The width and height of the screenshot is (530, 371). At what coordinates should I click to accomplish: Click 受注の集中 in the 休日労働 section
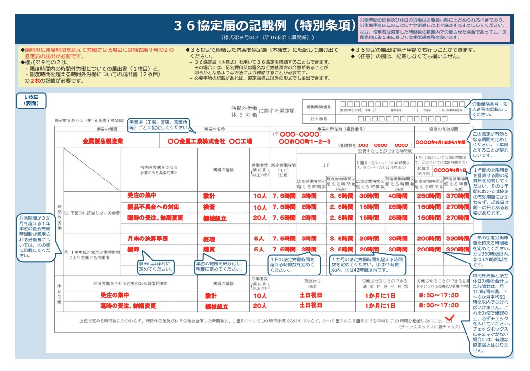[x=114, y=295]
